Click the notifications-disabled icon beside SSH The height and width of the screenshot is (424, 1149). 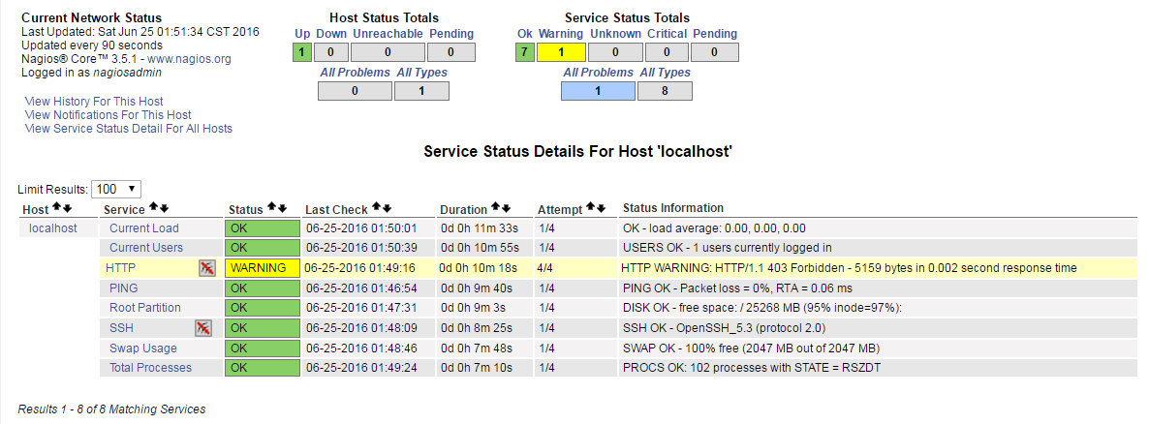click(x=202, y=328)
